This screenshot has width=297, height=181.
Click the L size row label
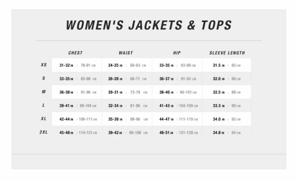click(44, 105)
